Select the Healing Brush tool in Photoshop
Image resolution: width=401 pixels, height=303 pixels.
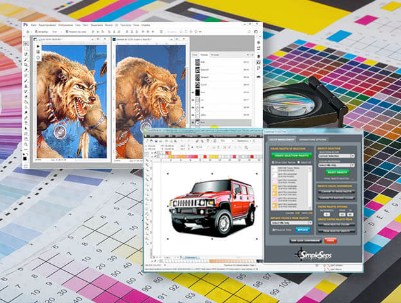point(26,76)
